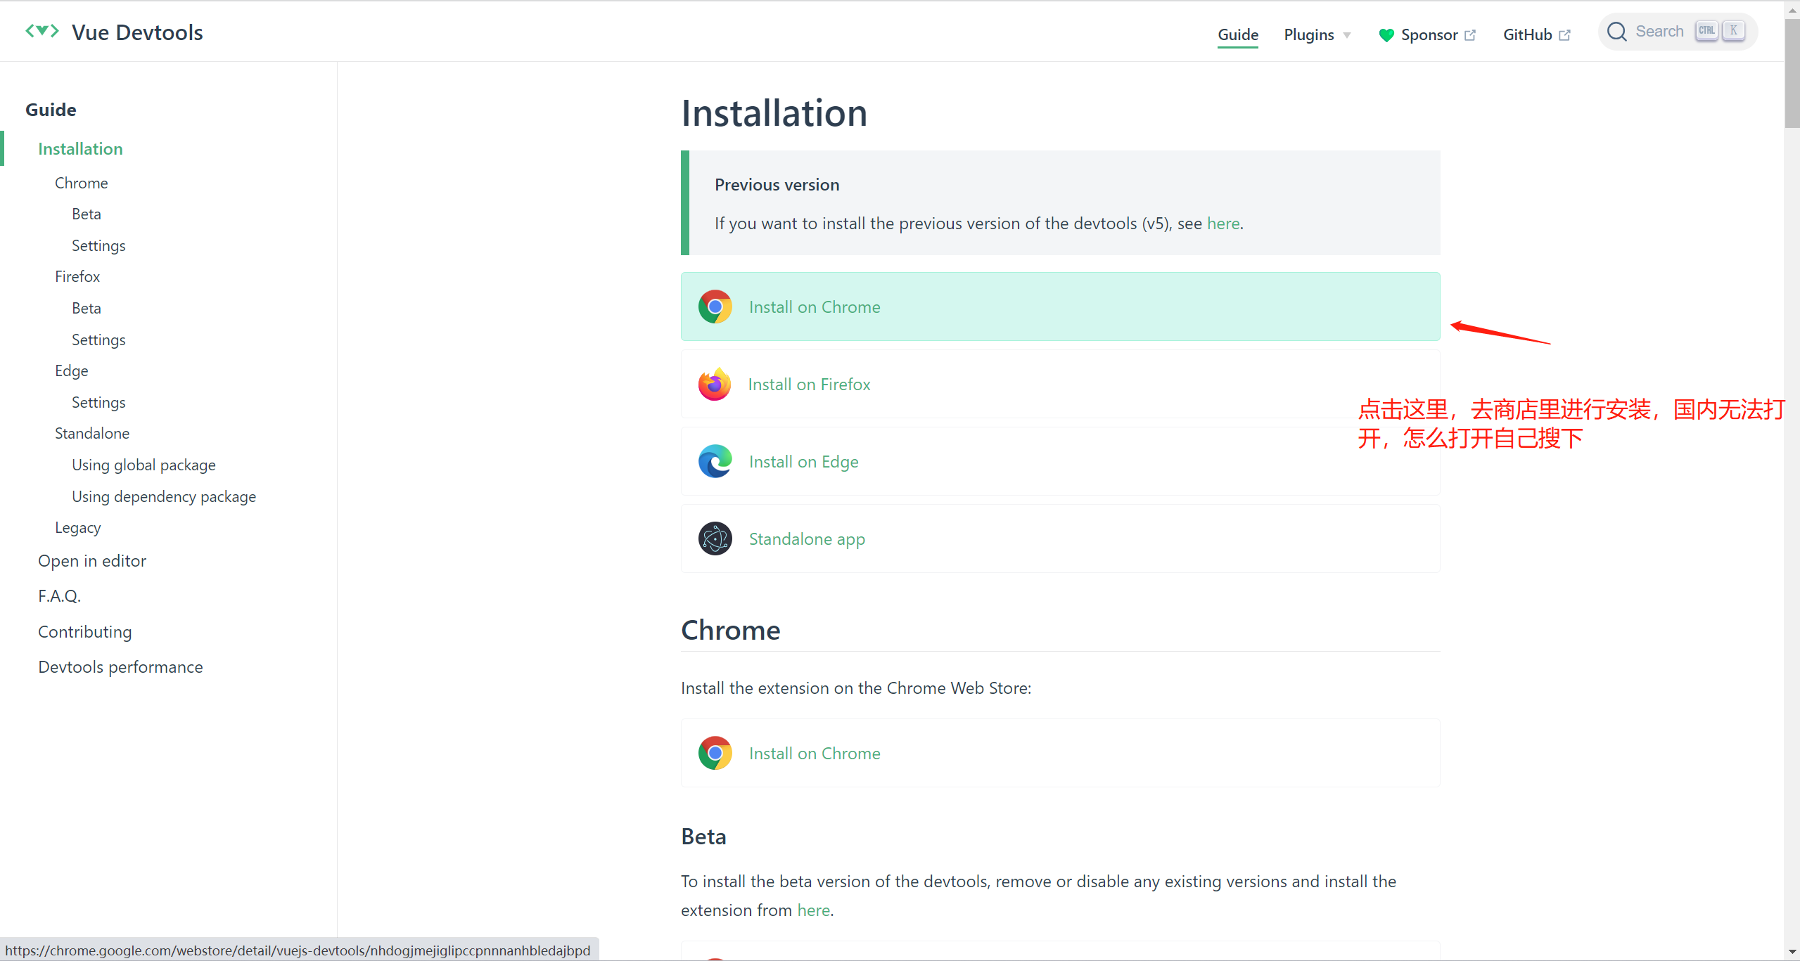Open Using global package sidebar entry
This screenshot has height=961, width=1800.
tap(143, 465)
